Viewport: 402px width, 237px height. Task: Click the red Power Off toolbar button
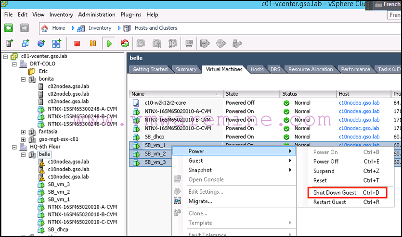[x=77, y=44]
